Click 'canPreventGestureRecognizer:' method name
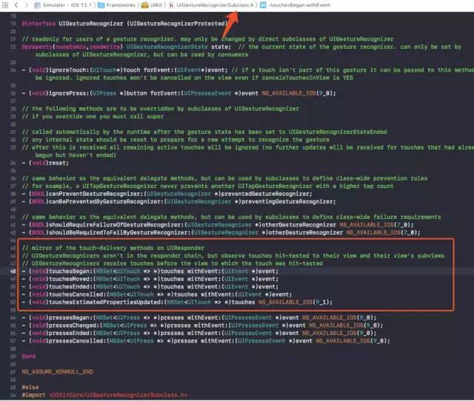The height and width of the screenshot is (401, 474). coord(96,194)
